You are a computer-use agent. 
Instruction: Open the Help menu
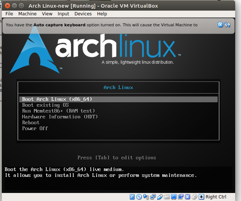pos(102,14)
